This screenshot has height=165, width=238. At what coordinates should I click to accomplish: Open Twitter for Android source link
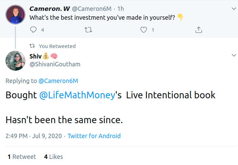click(x=94, y=136)
